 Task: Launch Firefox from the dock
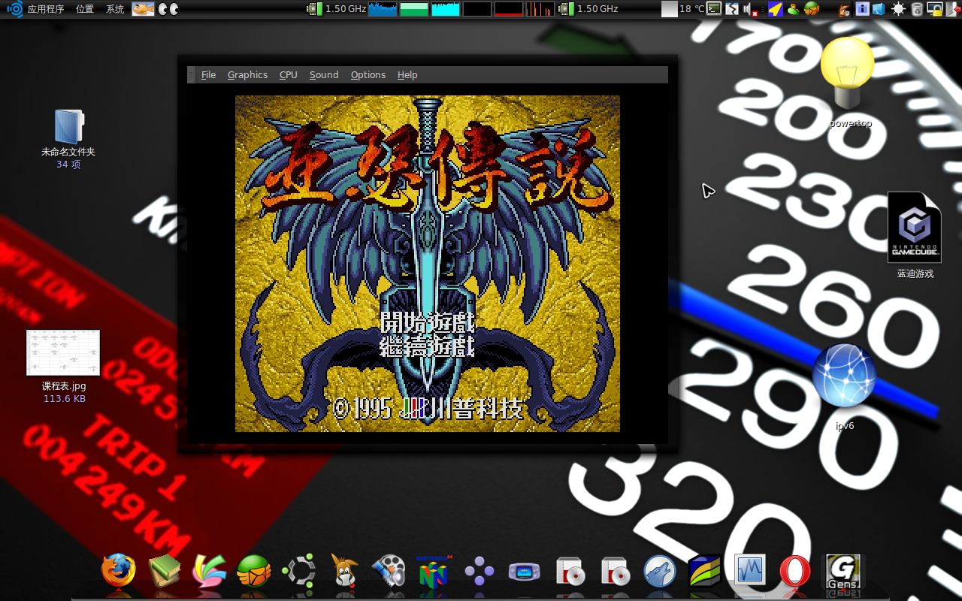pyautogui.click(x=119, y=570)
